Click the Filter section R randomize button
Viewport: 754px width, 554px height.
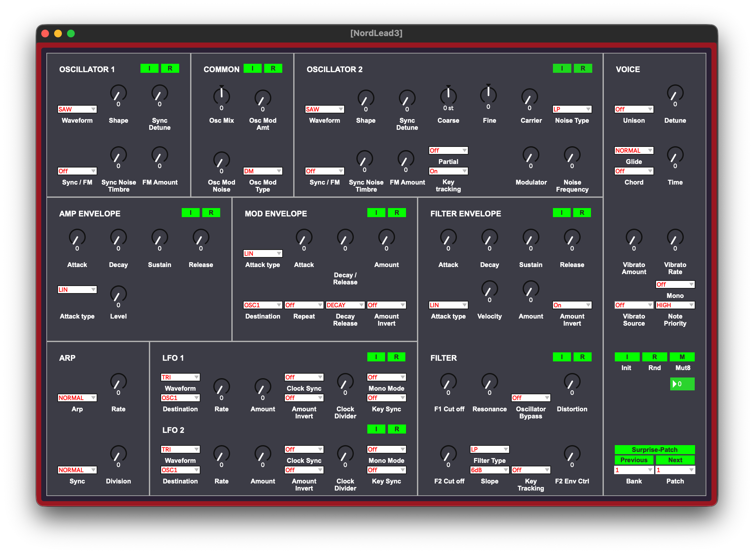tap(582, 357)
